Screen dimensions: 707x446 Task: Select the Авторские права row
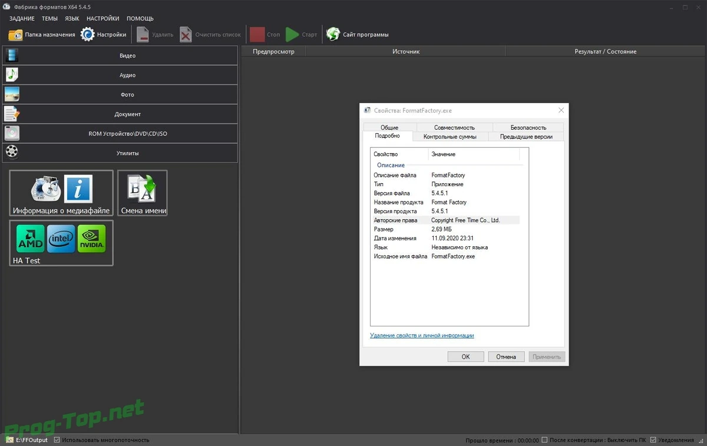tap(445, 220)
